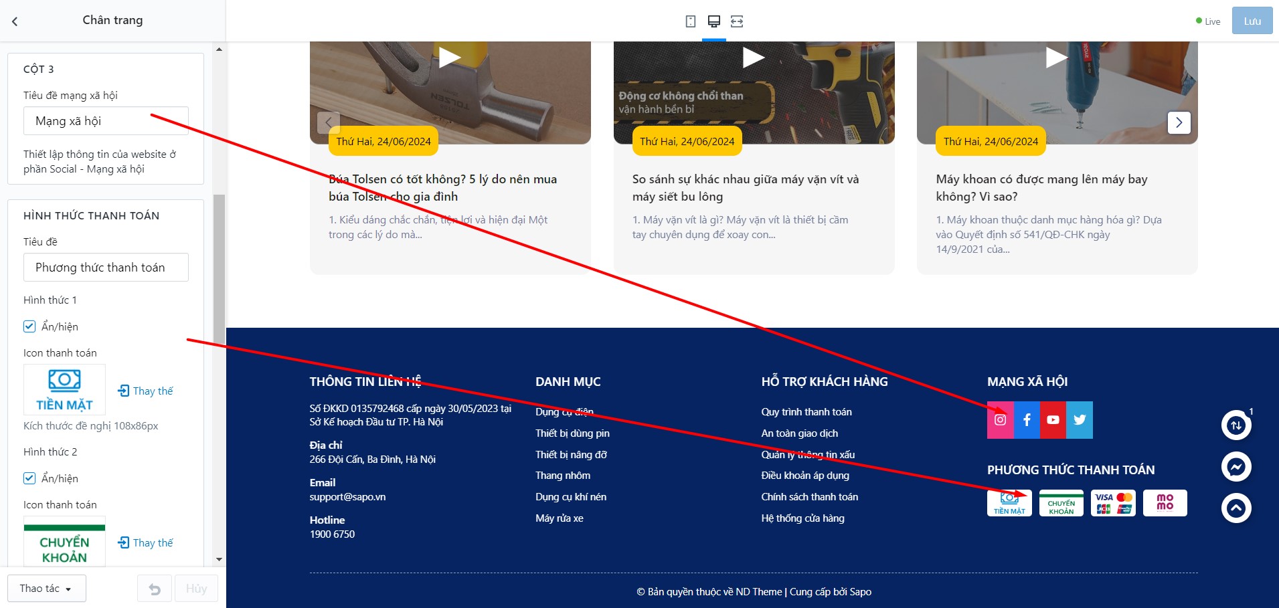Open Máy rửa xe category link
Screen dimensions: 1279x608
pyautogui.click(x=560, y=518)
